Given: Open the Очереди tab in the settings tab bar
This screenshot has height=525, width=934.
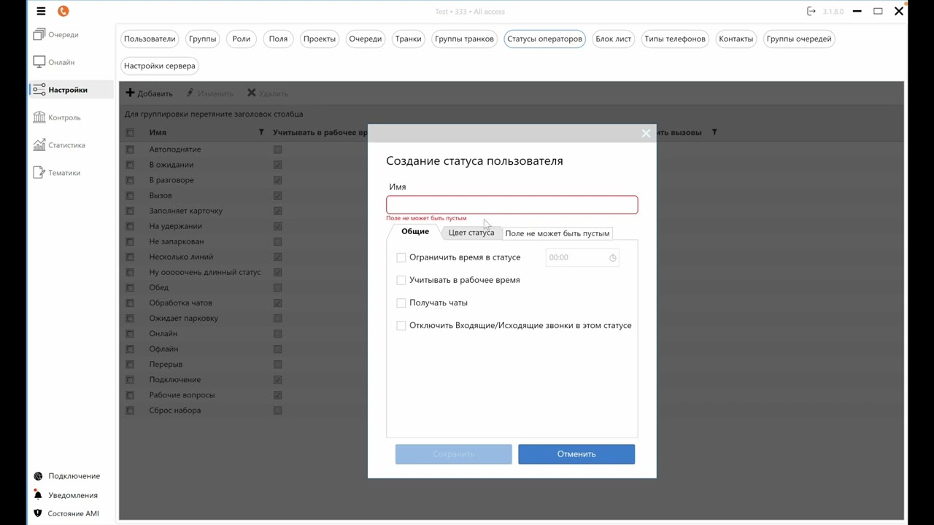Looking at the screenshot, I should [366, 39].
